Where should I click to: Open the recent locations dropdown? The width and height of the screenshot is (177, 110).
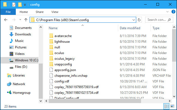(20, 20)
